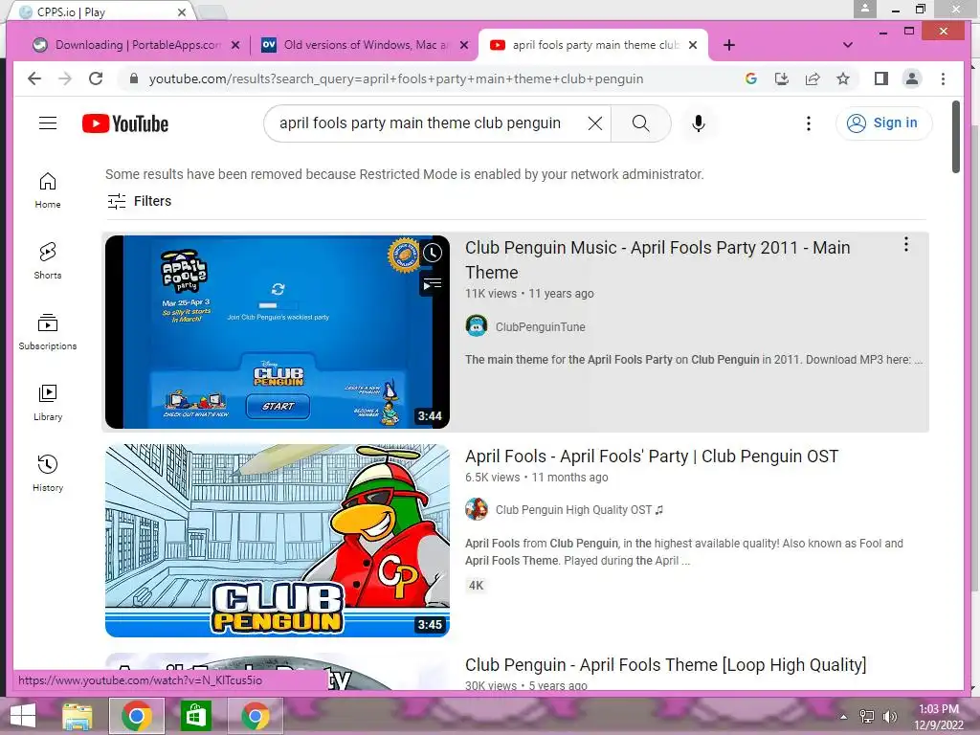The height and width of the screenshot is (735, 980).
Task: Close the april fools party YouTube tab
Action: click(693, 45)
